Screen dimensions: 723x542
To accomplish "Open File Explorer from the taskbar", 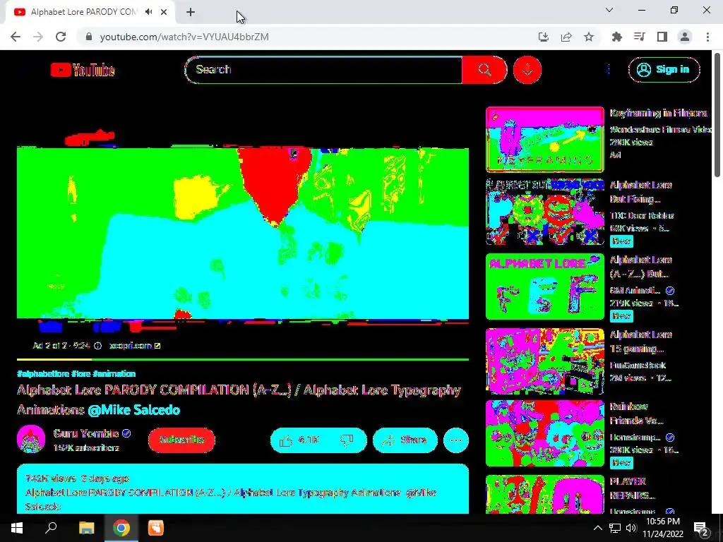I will point(86,528).
